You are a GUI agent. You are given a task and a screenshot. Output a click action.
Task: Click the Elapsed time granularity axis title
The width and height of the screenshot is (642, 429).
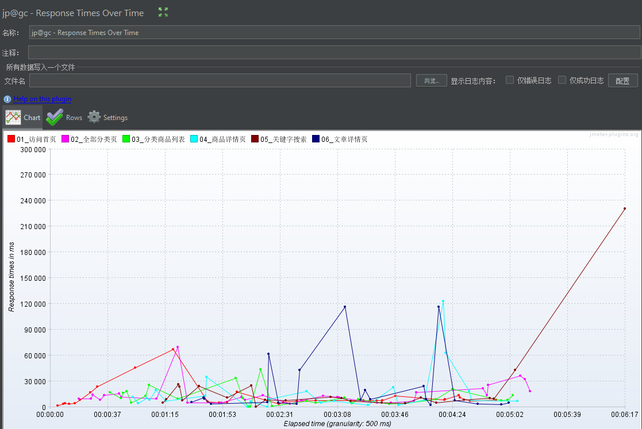point(337,424)
